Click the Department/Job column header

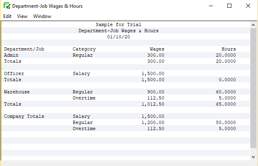[24, 49]
